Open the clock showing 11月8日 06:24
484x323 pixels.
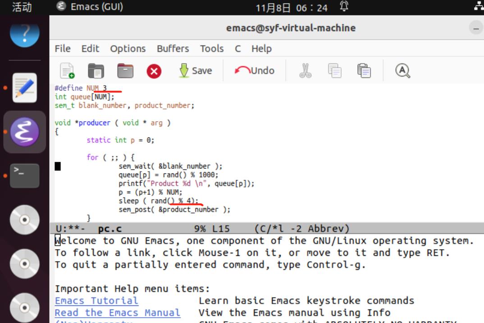[x=292, y=8]
